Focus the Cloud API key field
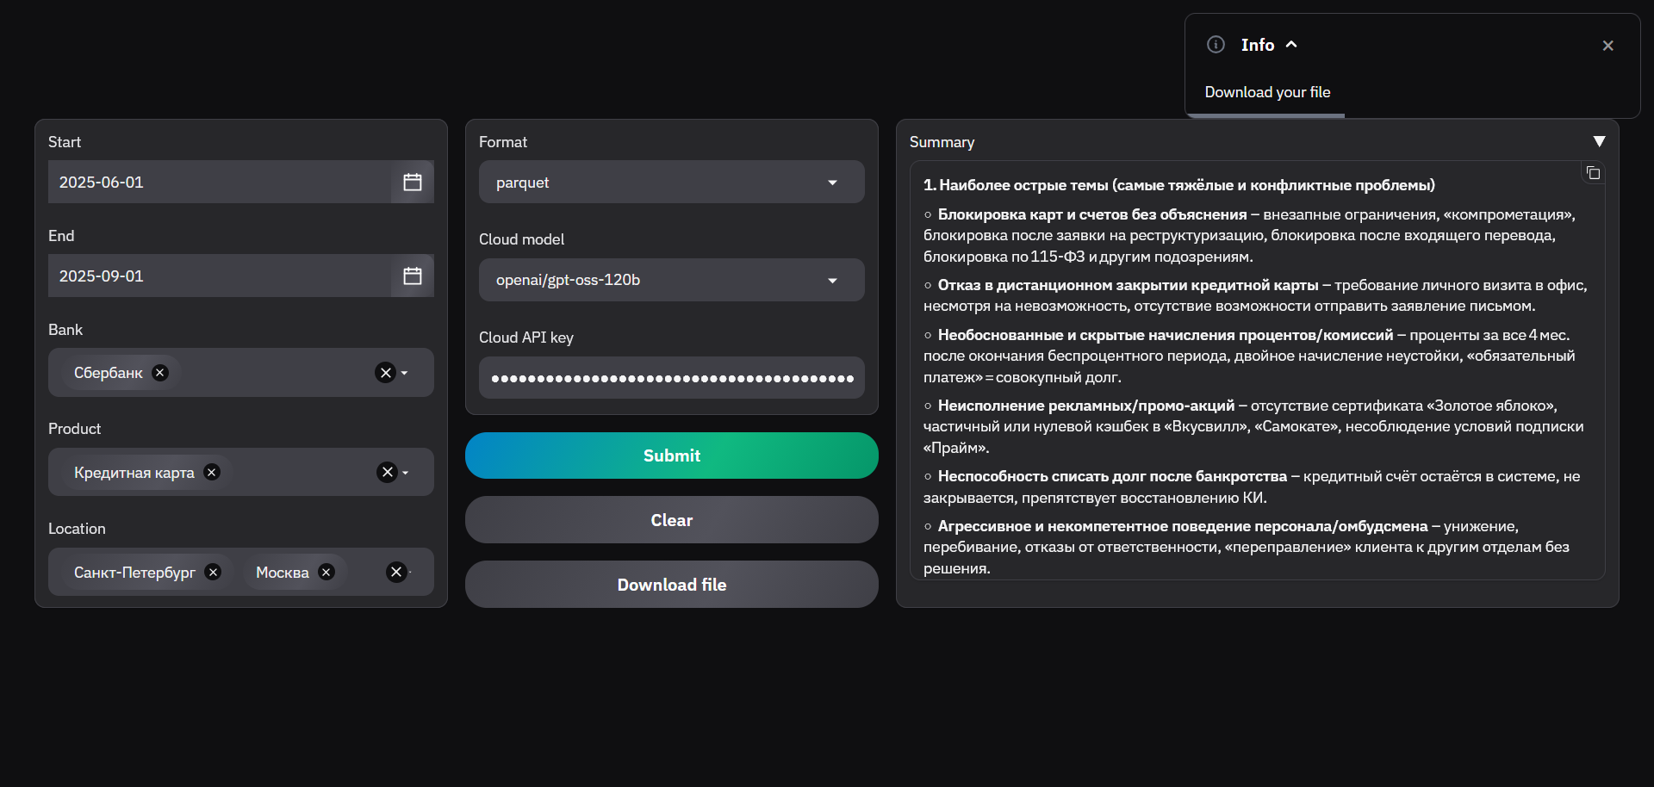This screenshot has width=1654, height=787. 671,378
